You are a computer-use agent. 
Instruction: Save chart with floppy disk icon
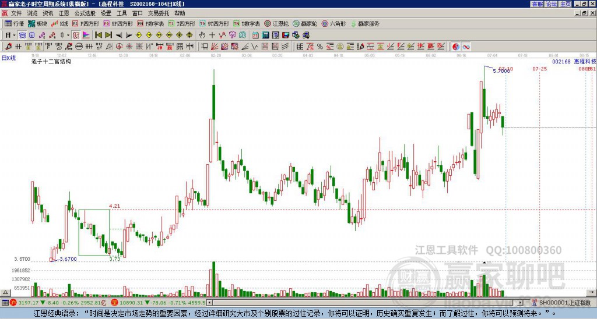[286, 36]
